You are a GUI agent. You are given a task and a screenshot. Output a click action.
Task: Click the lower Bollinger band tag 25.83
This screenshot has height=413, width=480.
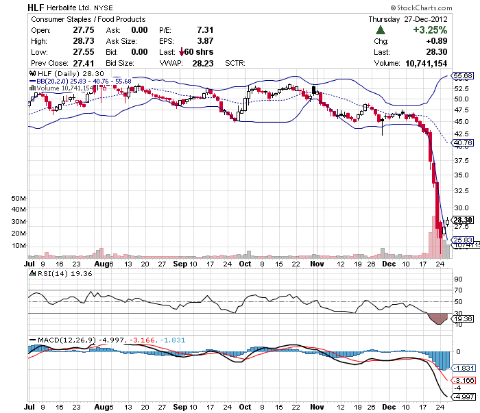(x=463, y=240)
